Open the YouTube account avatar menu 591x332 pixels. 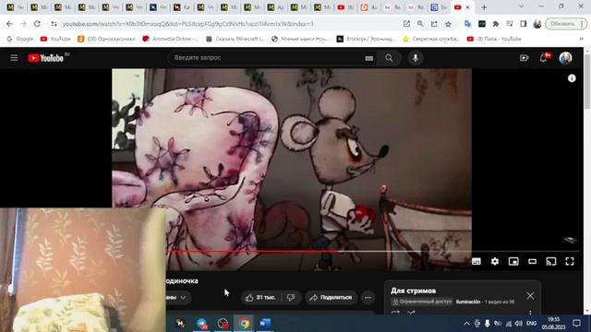565,58
